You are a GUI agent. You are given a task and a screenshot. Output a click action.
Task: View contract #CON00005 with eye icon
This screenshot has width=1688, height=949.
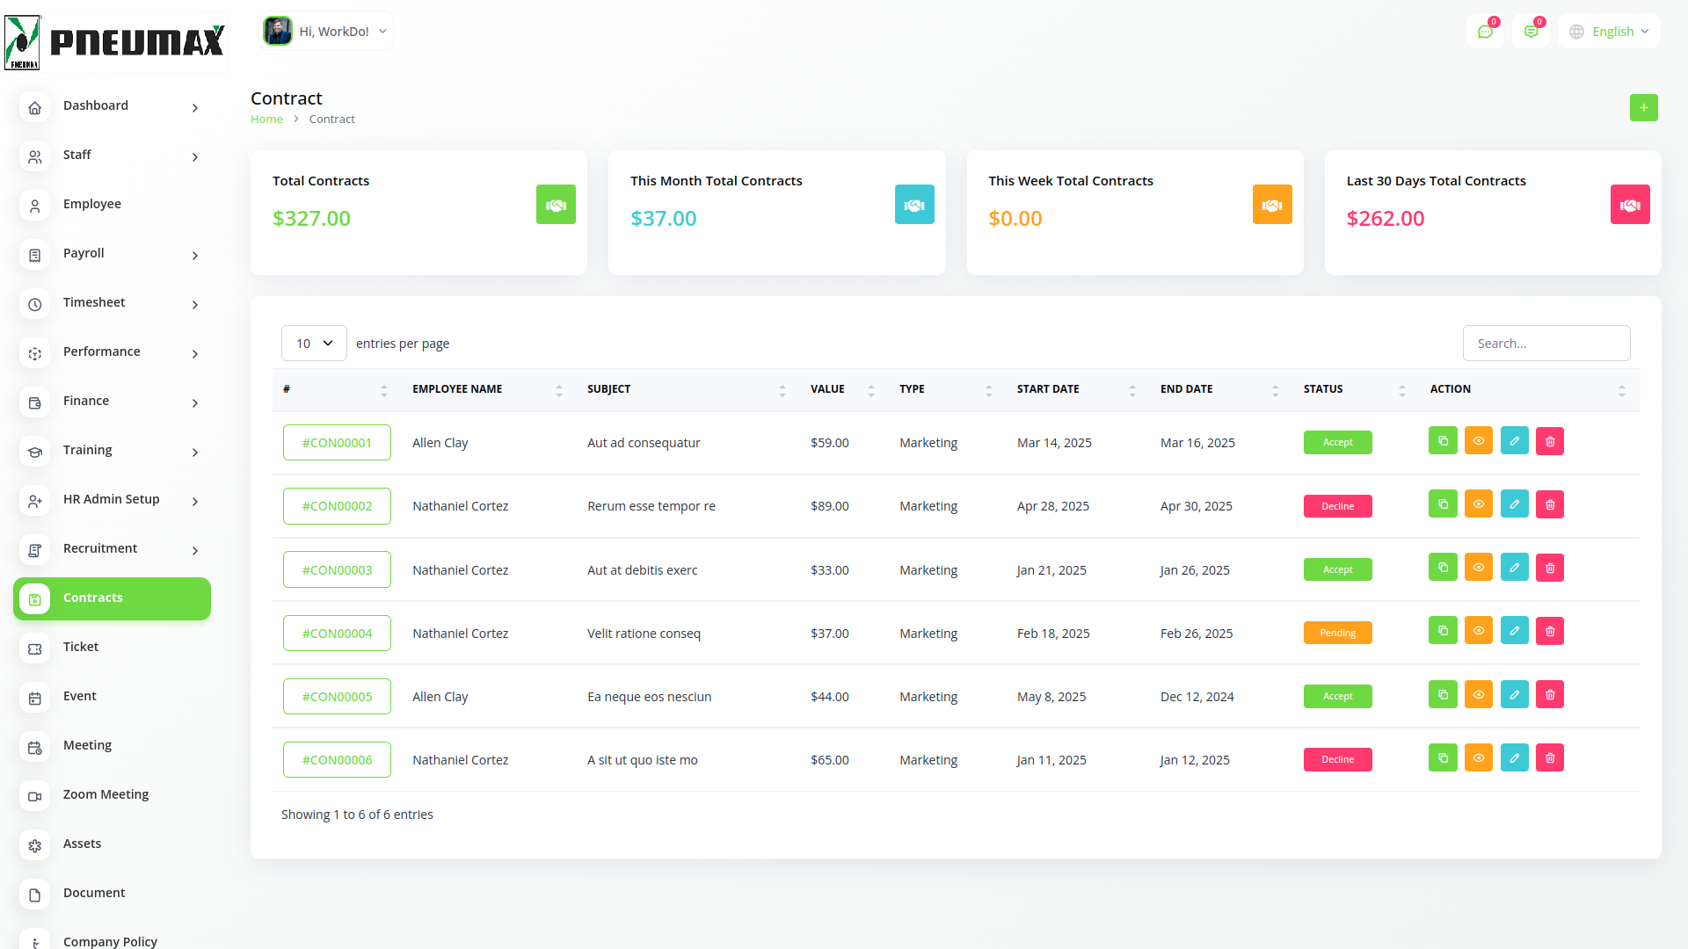[x=1479, y=695]
